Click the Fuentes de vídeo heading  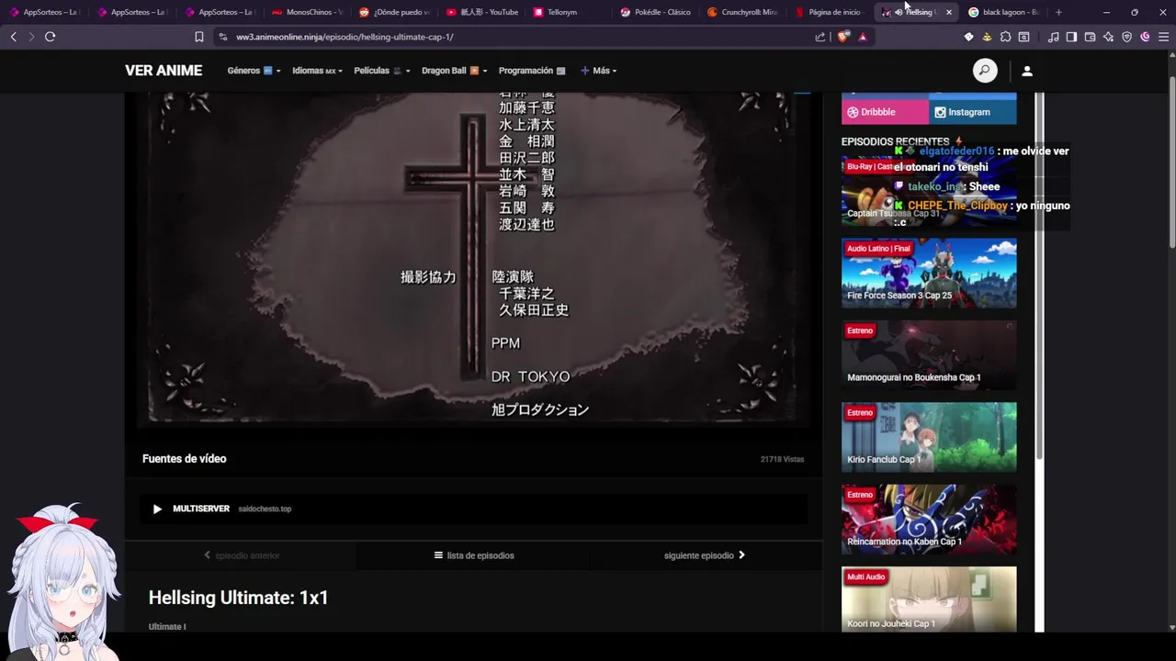[184, 458]
